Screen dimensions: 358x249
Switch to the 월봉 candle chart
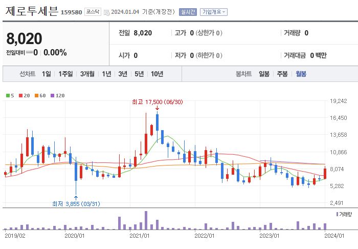tap(301, 74)
